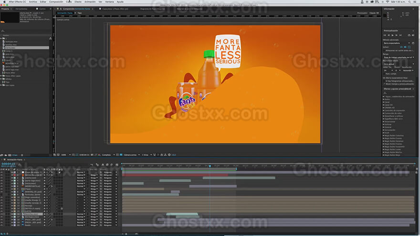Click the project panel search field
Image resolution: width=420 pixels, height=236 pixels.
(x=26, y=31)
